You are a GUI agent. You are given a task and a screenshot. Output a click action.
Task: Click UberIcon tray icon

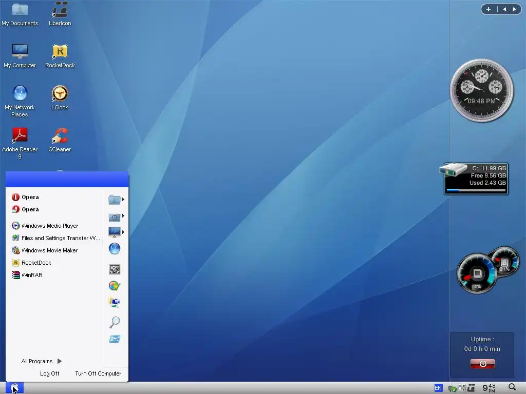click(x=471, y=388)
